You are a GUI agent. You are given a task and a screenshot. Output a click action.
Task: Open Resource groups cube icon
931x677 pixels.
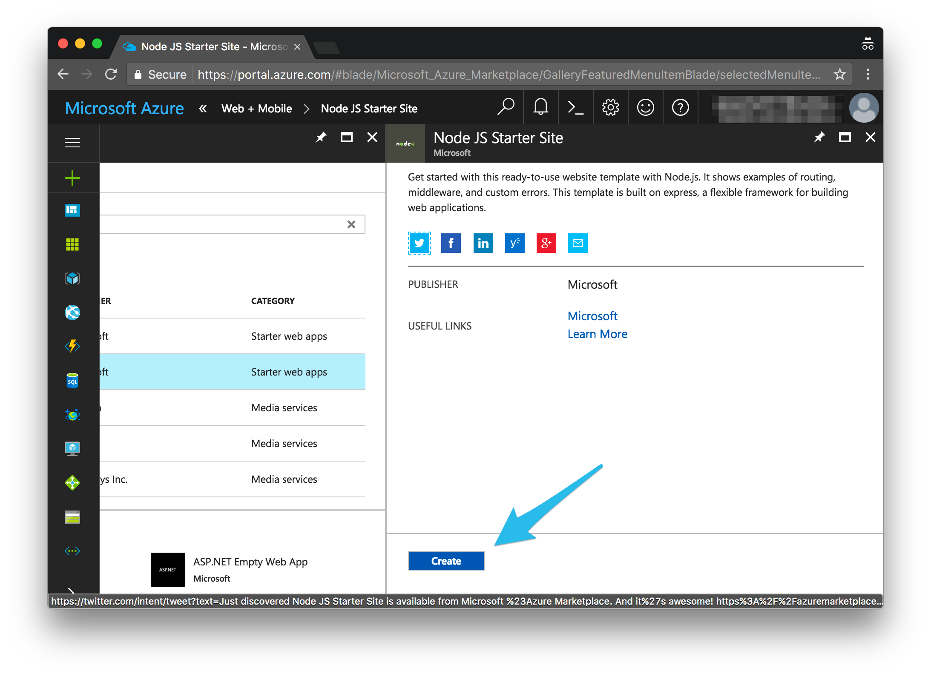pos(72,278)
